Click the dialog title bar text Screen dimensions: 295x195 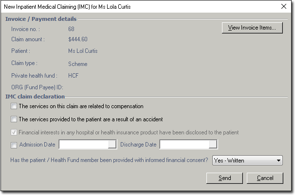click(x=67, y=7)
